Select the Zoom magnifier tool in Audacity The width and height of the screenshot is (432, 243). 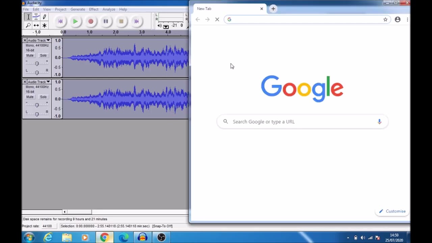28,25
